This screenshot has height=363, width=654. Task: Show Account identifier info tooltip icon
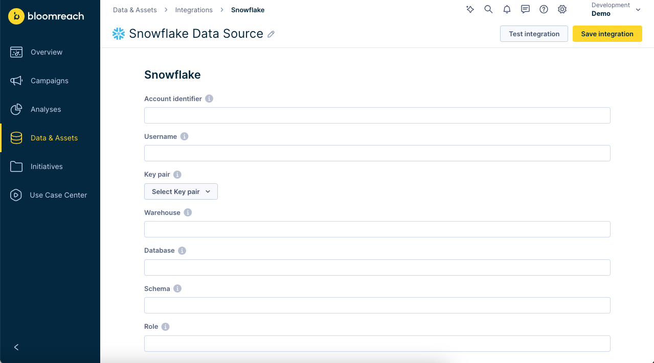coord(209,99)
